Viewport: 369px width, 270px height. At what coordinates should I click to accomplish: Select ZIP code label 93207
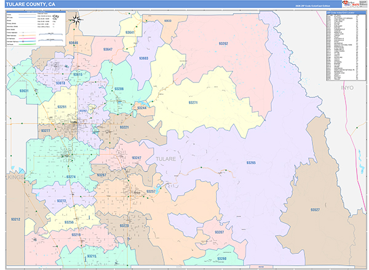[220, 232]
